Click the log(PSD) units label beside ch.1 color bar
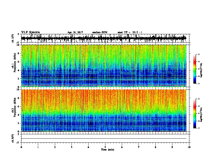 pos(201,70)
